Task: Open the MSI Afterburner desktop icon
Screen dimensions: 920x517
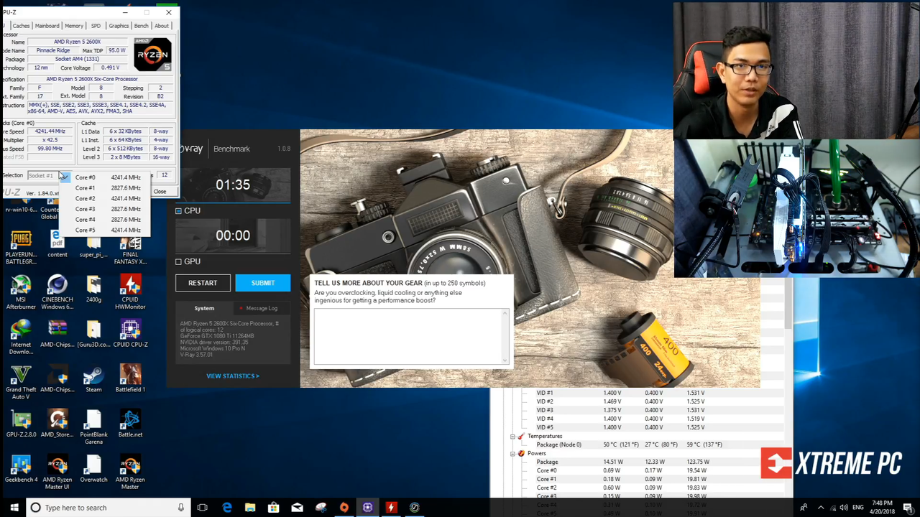Action: (x=21, y=292)
